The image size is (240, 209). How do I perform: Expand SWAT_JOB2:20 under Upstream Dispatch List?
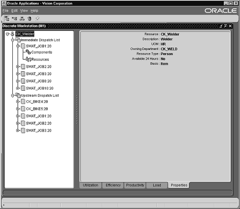pos(18,123)
